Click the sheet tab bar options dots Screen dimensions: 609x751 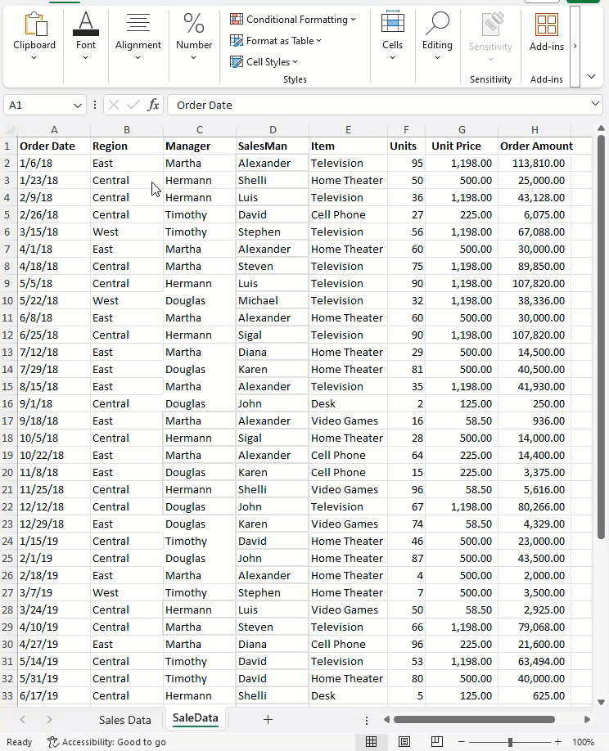coord(367,721)
